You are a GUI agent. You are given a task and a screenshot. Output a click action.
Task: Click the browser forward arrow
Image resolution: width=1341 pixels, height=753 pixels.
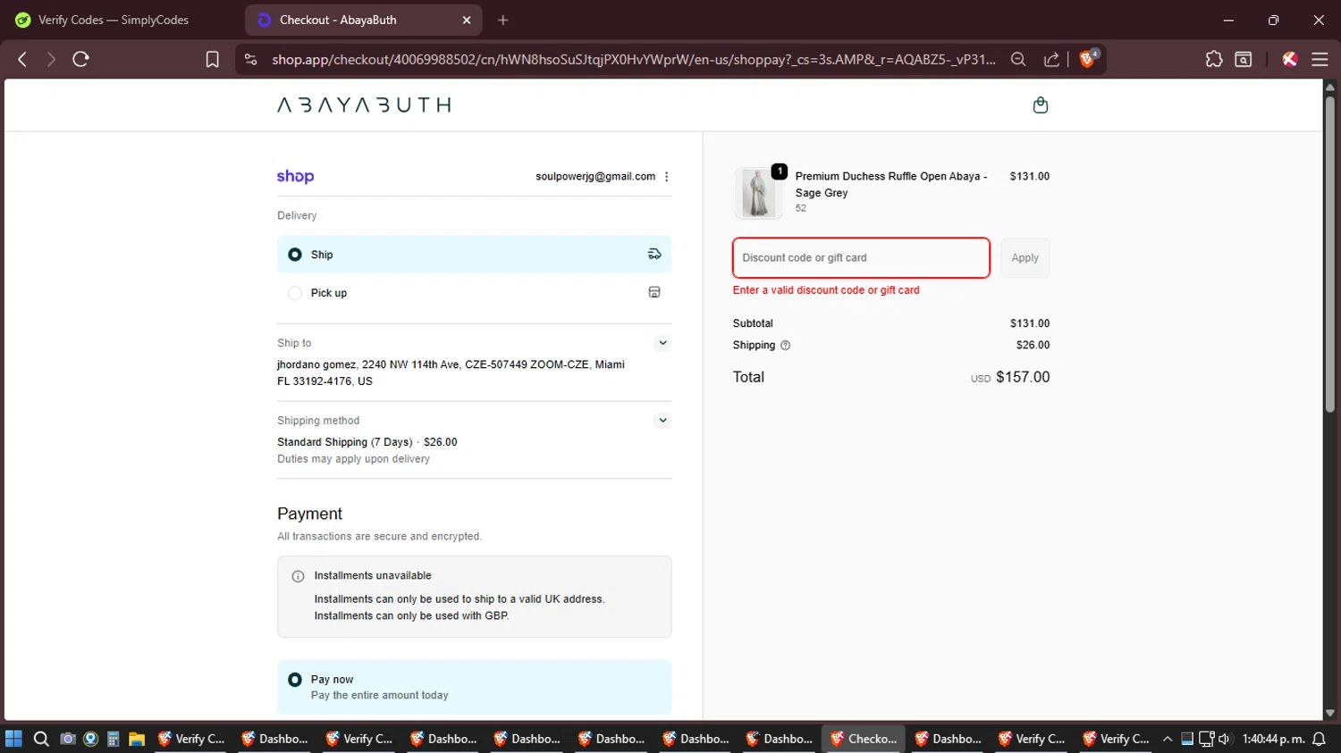(51, 59)
